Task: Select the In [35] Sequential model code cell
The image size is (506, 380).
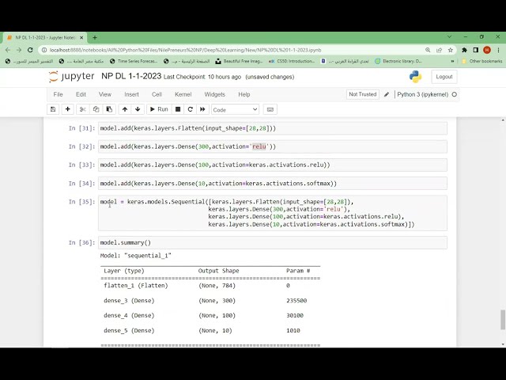Action: [x=273, y=213]
